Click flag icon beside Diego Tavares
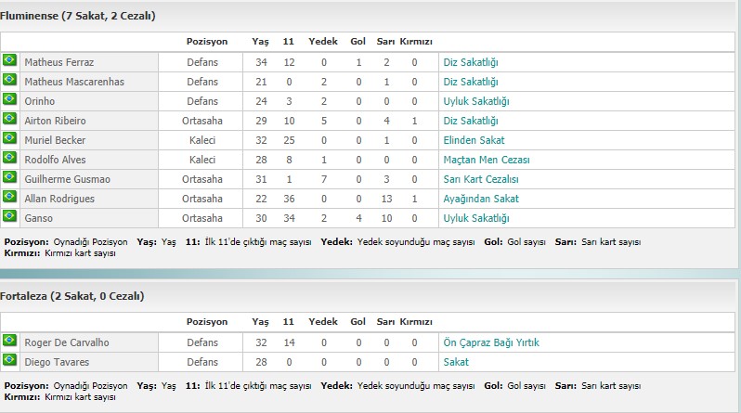 (x=9, y=359)
